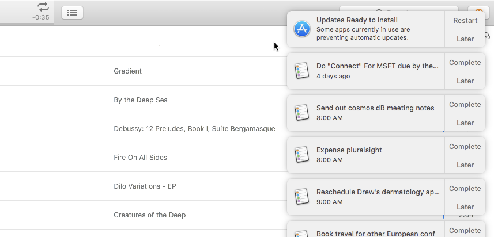The width and height of the screenshot is (494, 237).
Task: Click the remaining time -0:35 display
Action: click(40, 17)
